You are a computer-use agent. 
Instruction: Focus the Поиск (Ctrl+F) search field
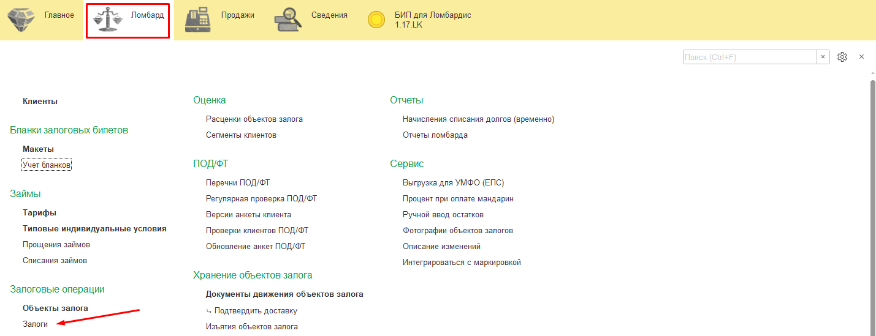(750, 57)
